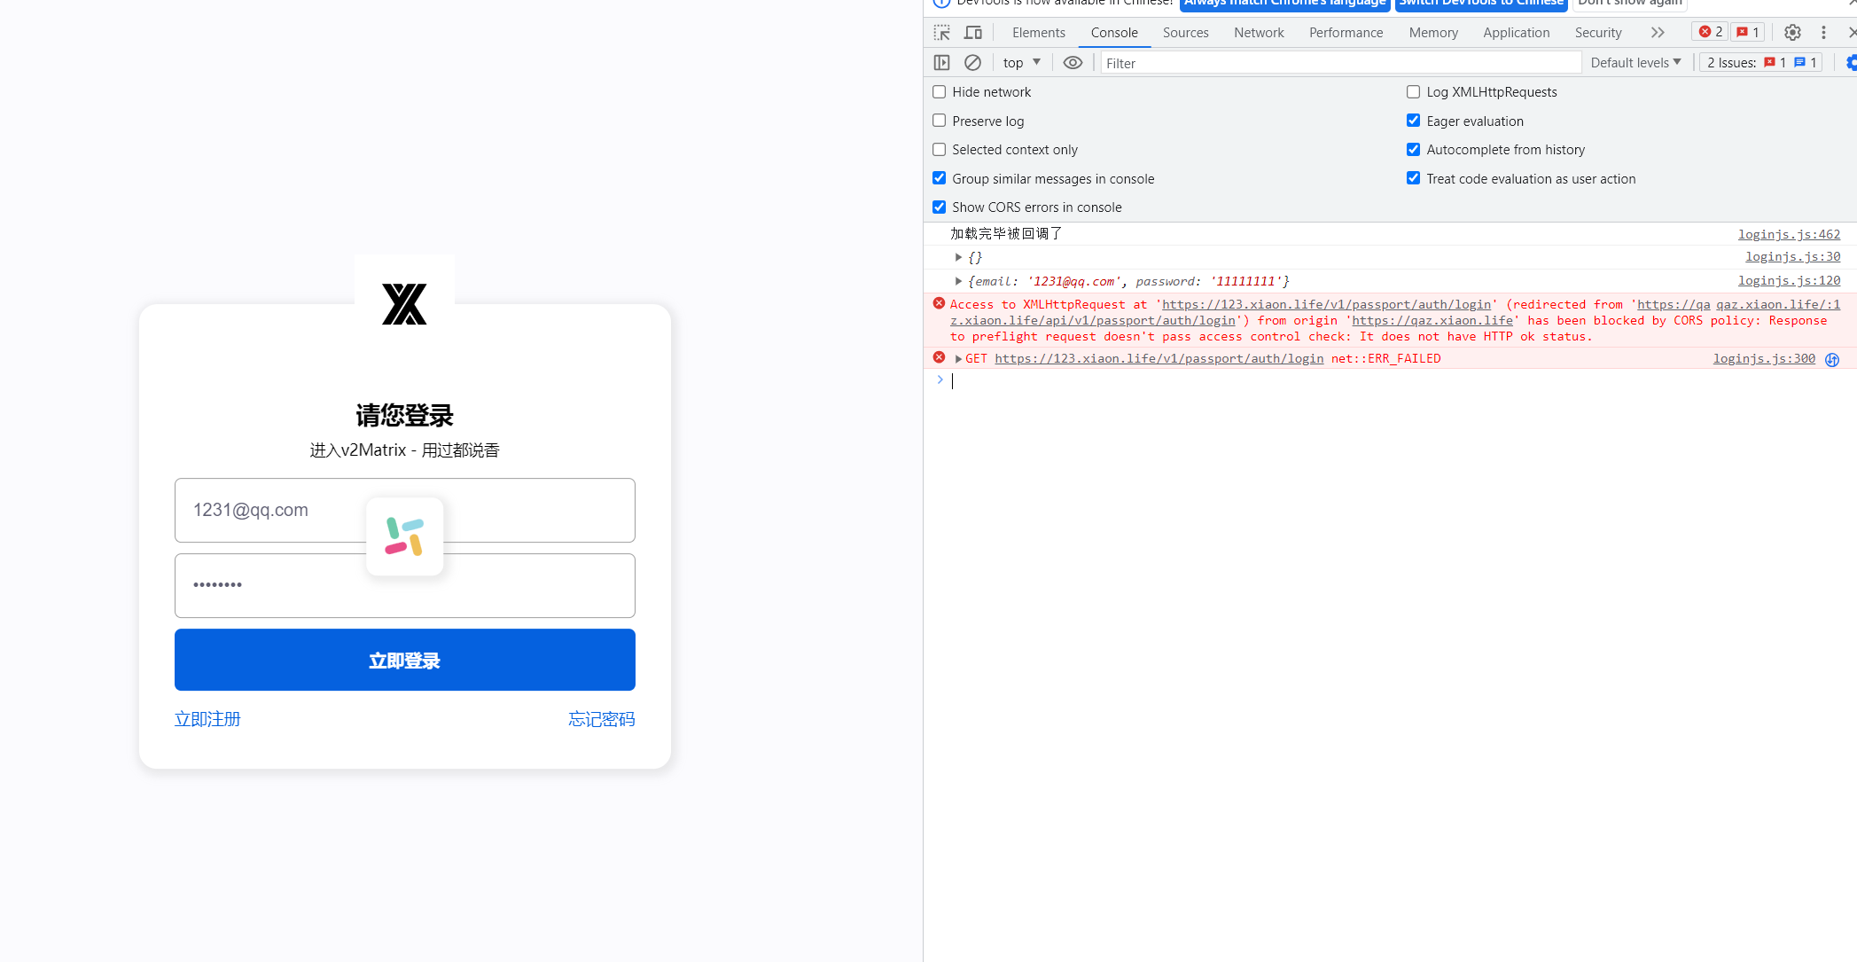Switch to the Application tab

click(x=1517, y=33)
